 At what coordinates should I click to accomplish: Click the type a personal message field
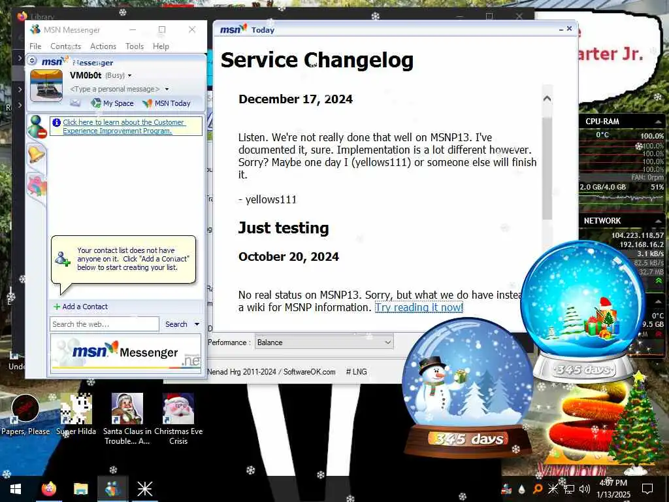[115, 89]
